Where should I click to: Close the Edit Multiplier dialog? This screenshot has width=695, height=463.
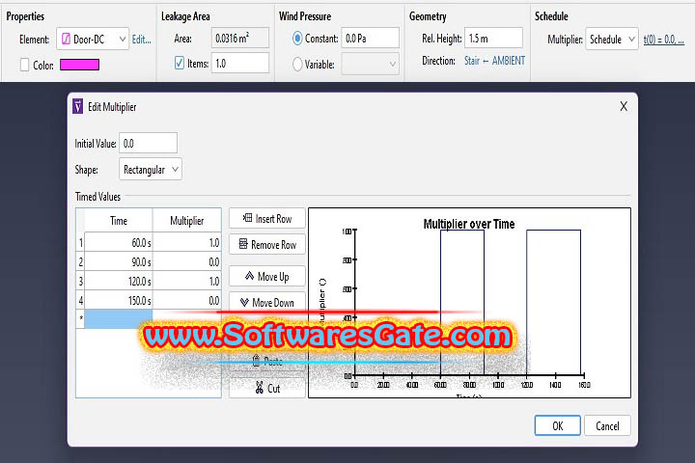[624, 106]
